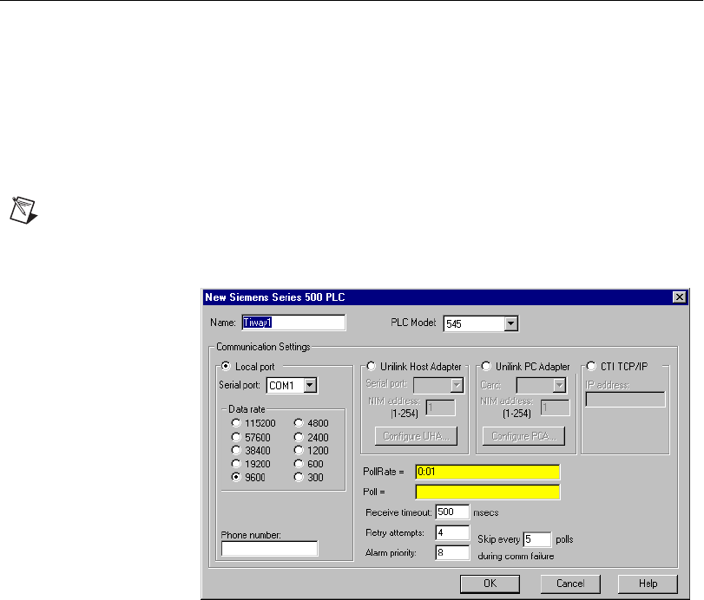This screenshot has height=600, width=704.
Task: Choose the 600 data rate
Action: (299, 463)
